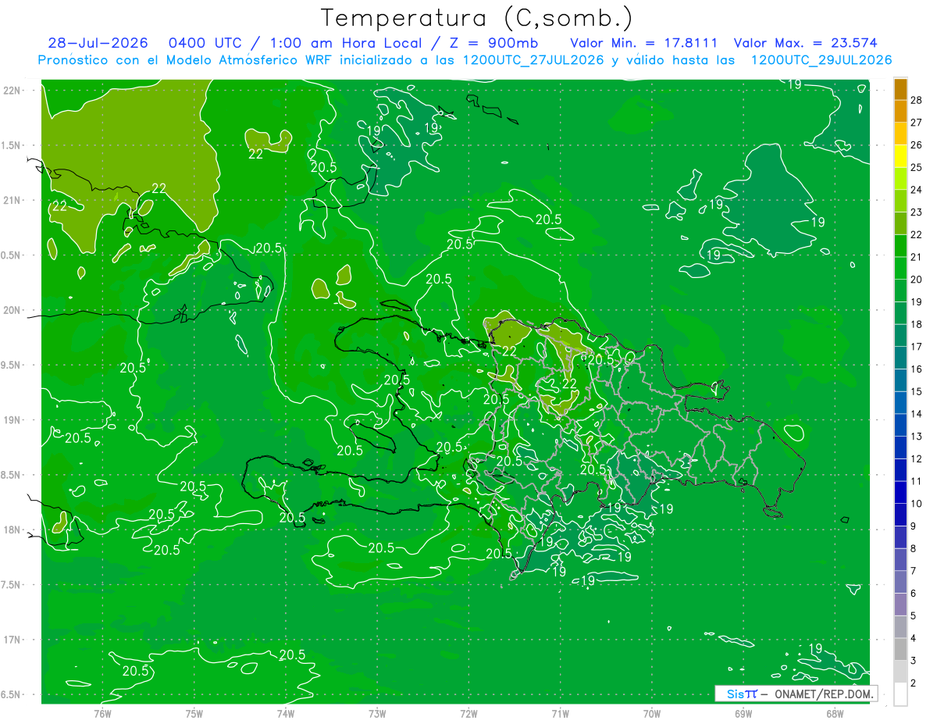Click the 20N latitude label
Image resolution: width=937 pixels, height=724 pixels.
[12, 310]
